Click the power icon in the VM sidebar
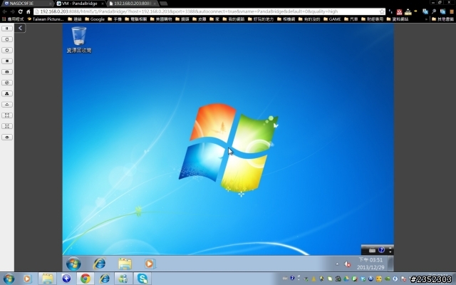456x285 pixels. click(x=7, y=50)
